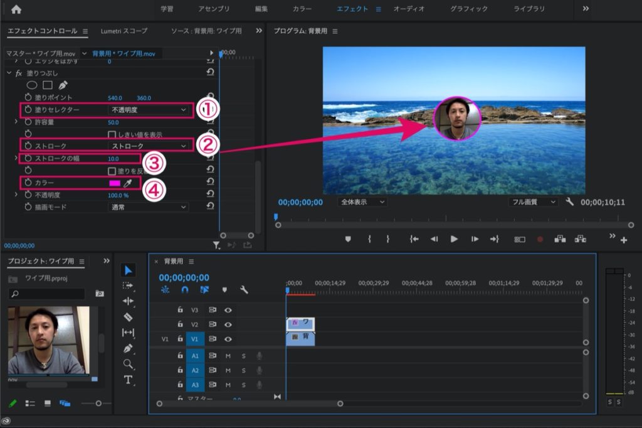
Task: Click the new item pencil icon in project panel
Action: pos(13,404)
